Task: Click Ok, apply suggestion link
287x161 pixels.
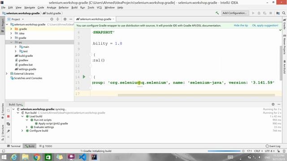Action: (x=265, y=25)
